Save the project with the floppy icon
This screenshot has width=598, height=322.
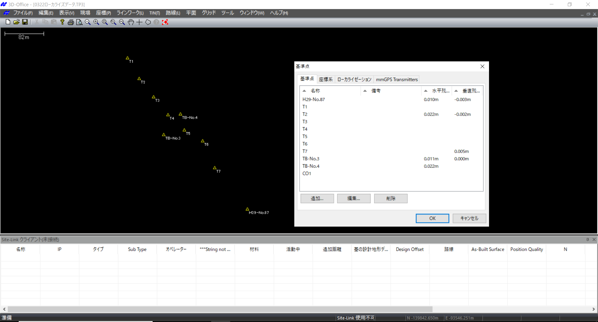(x=25, y=22)
